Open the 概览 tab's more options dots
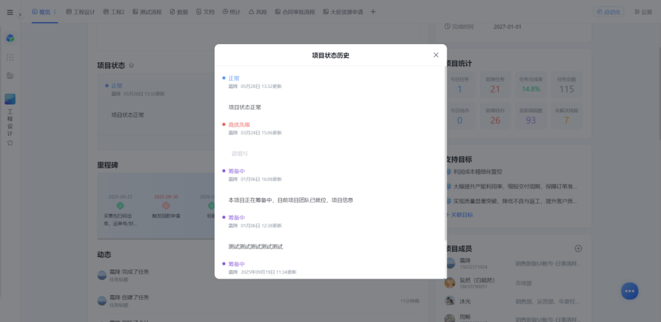This screenshot has height=322, width=661. [x=55, y=12]
